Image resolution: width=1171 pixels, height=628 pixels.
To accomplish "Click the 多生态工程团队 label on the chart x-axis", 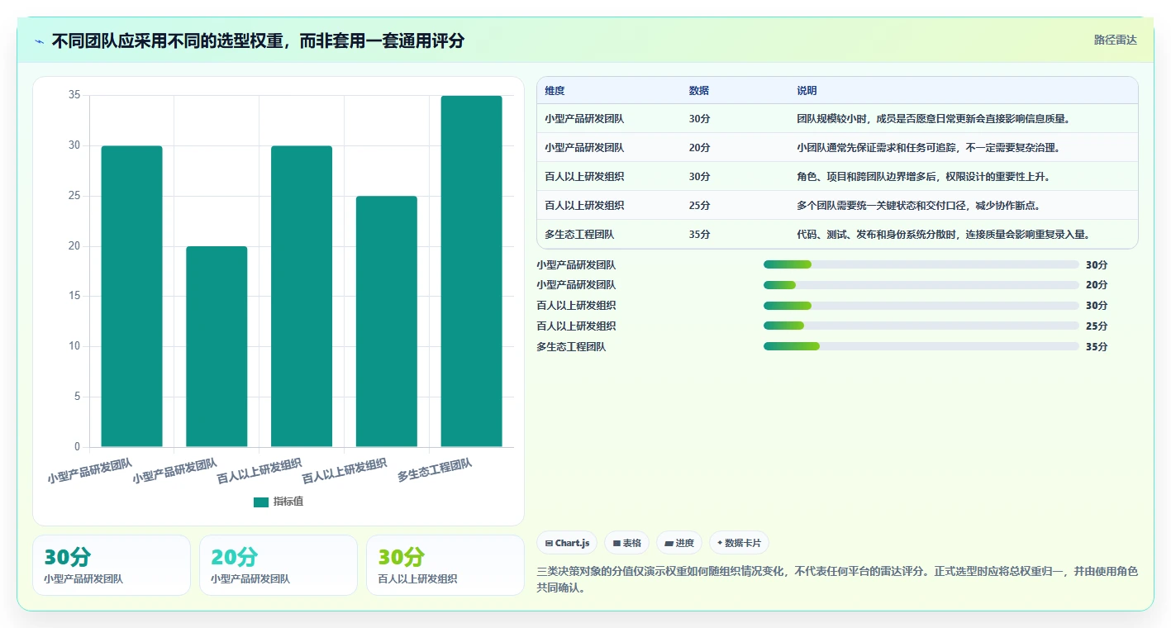I will click(435, 470).
